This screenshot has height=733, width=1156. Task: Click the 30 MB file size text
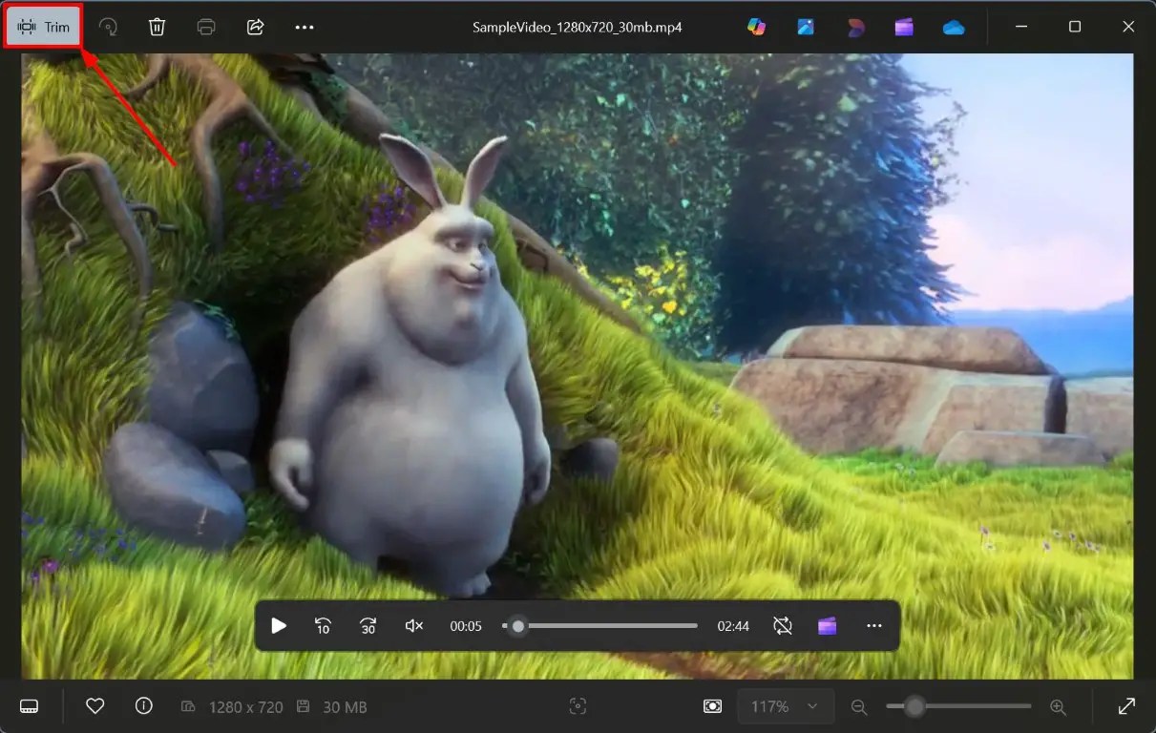[x=345, y=707]
